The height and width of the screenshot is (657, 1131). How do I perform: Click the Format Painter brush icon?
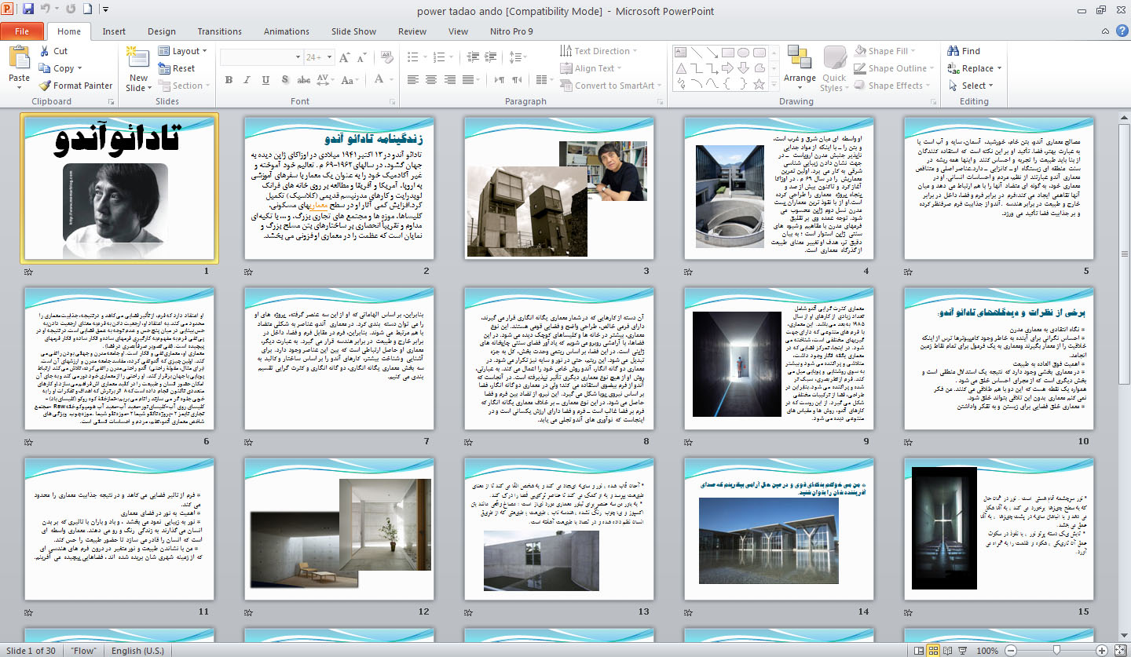pyautogui.click(x=46, y=86)
